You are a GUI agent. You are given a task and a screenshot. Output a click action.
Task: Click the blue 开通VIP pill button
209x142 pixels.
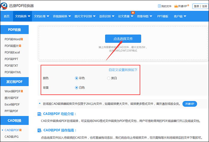coord(190,104)
